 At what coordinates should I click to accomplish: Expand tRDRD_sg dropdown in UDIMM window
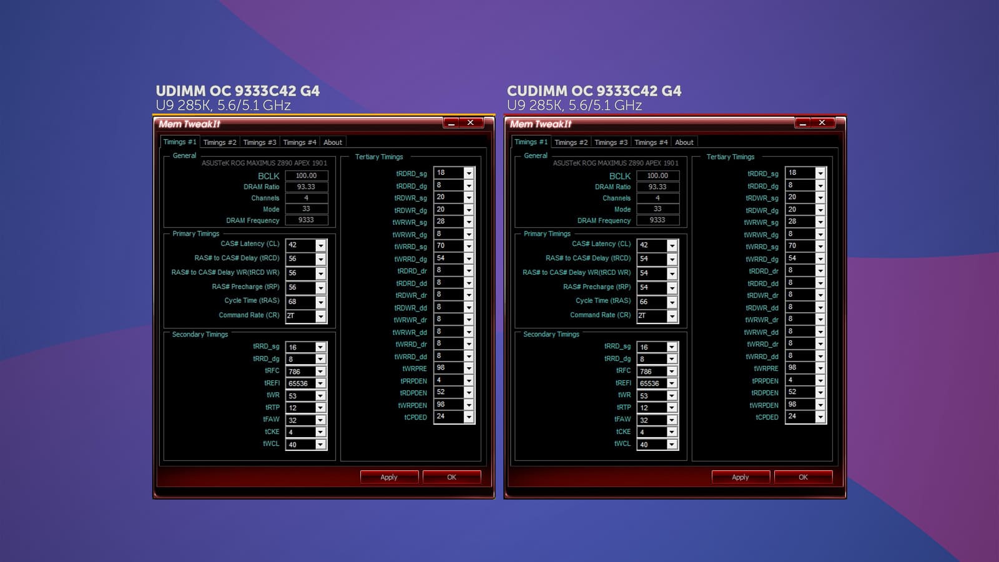tap(469, 173)
